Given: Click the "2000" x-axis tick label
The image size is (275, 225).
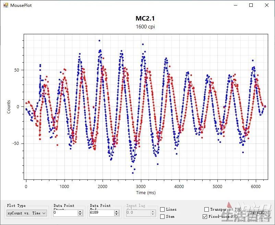Looking at the screenshot, I should click(103, 187).
